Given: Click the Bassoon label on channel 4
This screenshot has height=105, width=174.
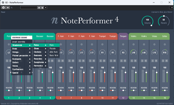Looking at the screenshot, I should pos(40,36).
